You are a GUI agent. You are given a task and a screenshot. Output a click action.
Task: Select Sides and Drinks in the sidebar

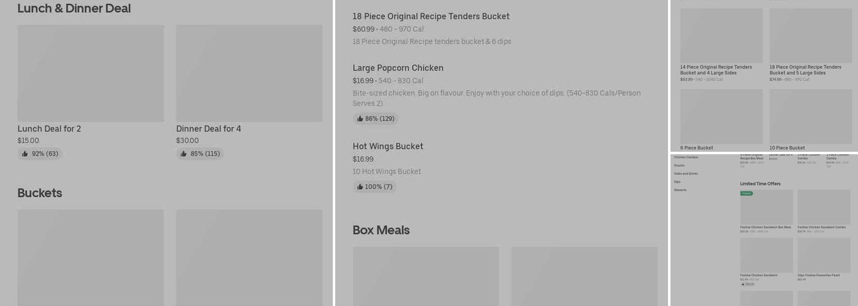point(686,174)
